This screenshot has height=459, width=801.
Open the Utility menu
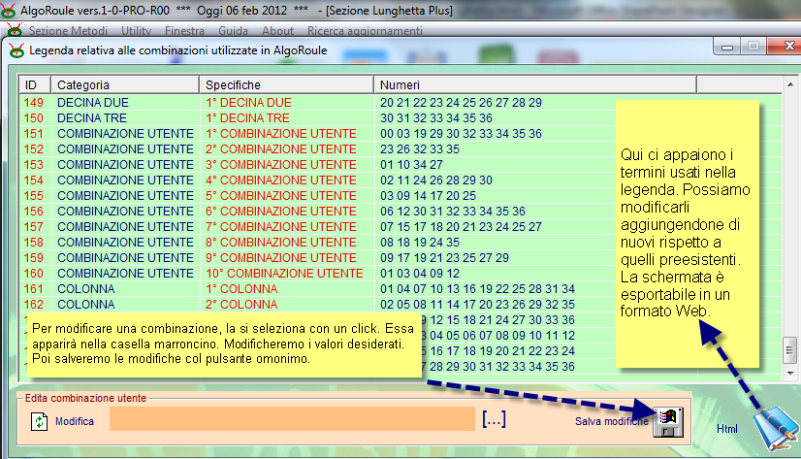136,31
